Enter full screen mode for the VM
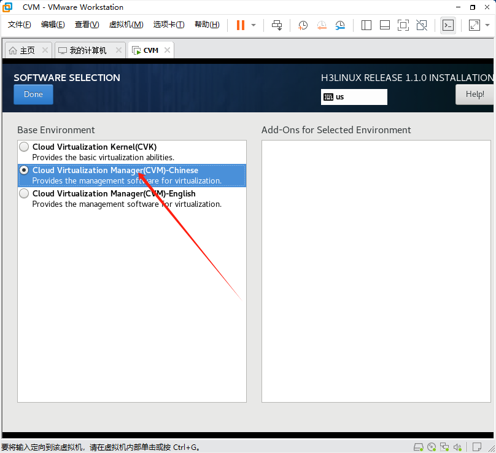Screen dimensions: 496x453 404,25
